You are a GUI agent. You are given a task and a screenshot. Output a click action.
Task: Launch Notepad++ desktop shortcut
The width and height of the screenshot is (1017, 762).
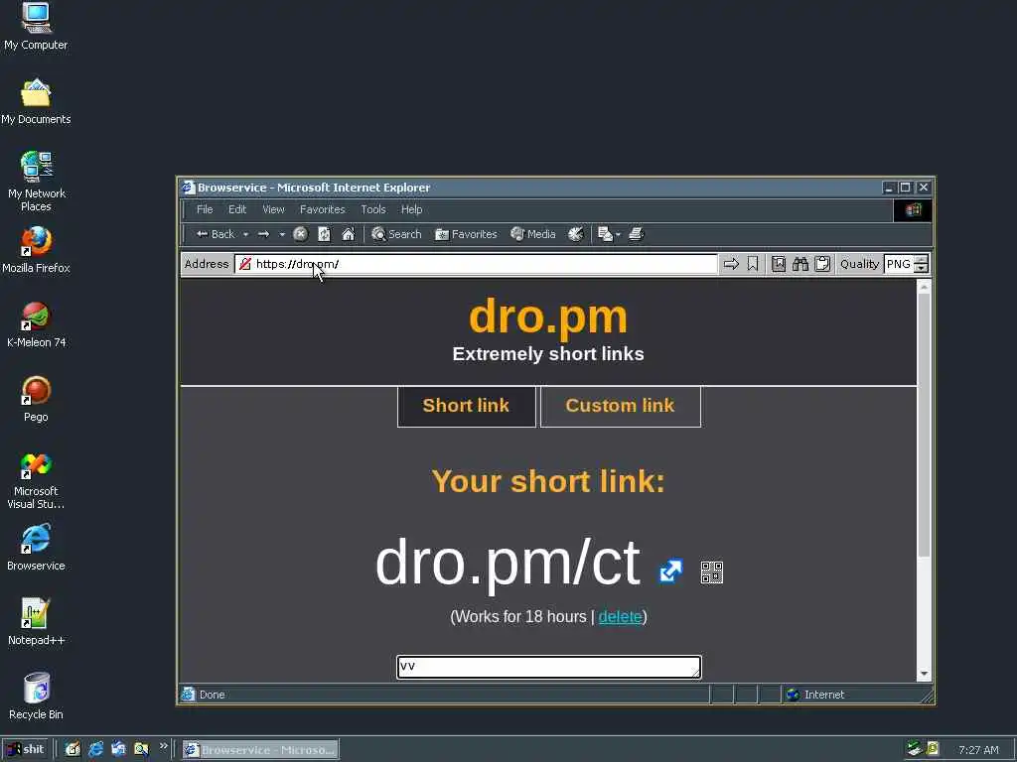pos(36,622)
